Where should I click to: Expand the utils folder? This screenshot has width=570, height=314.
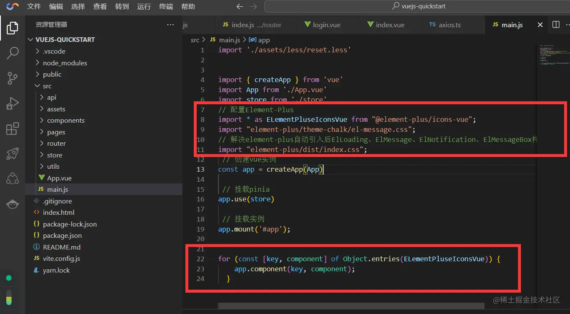(x=104, y=166)
